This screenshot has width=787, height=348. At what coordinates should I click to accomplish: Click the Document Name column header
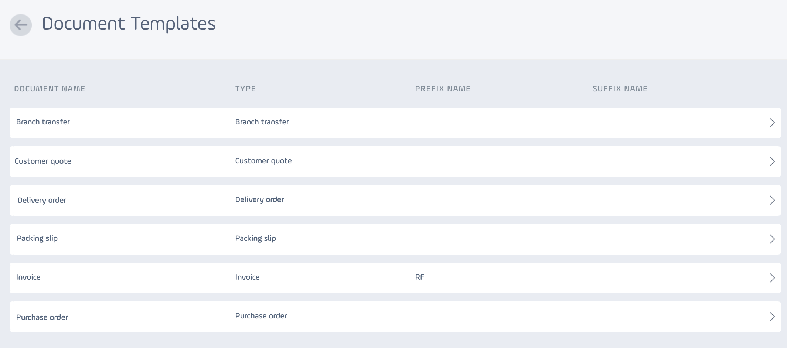(50, 89)
